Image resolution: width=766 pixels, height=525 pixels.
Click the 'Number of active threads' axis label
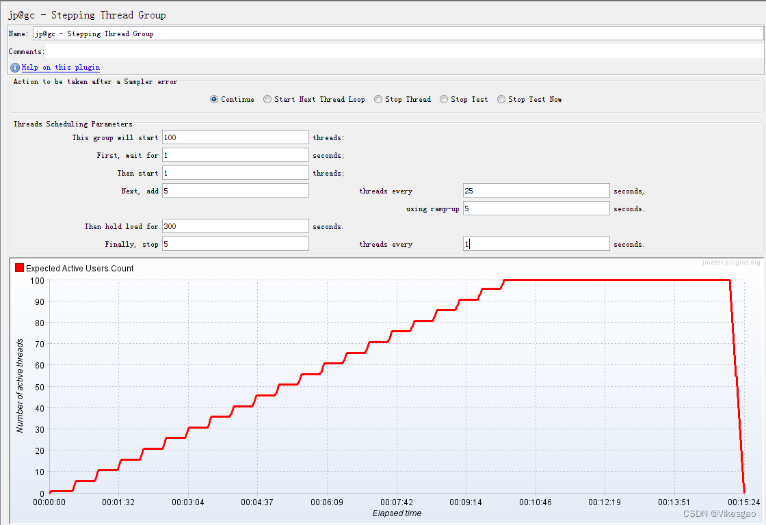tap(20, 386)
